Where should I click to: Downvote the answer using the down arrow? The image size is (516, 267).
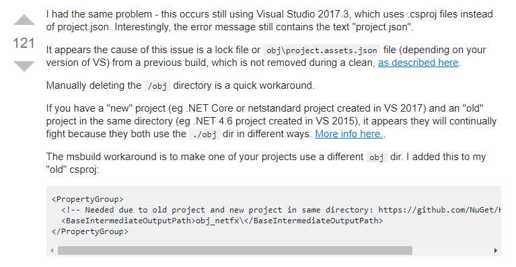tap(24, 66)
